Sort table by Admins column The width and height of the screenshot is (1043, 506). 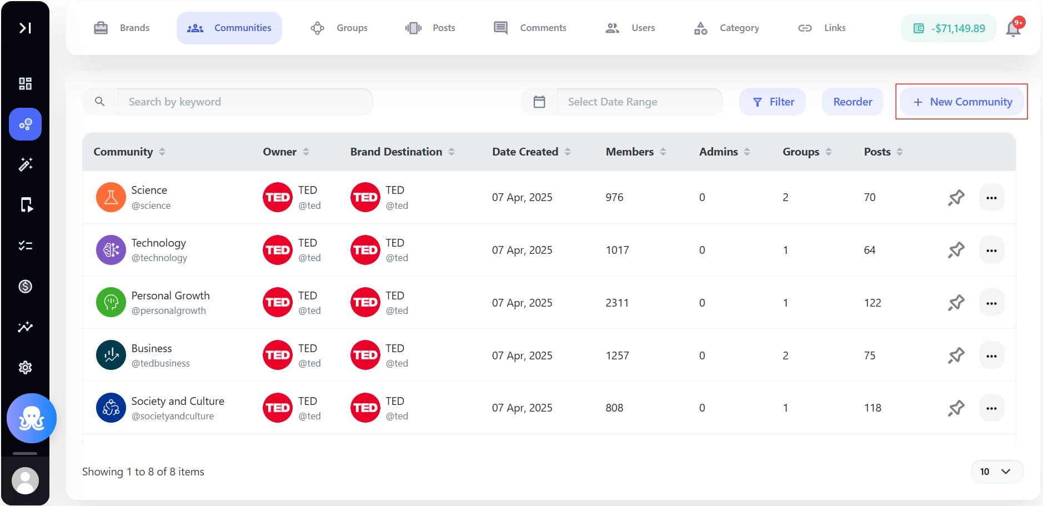[x=747, y=152]
